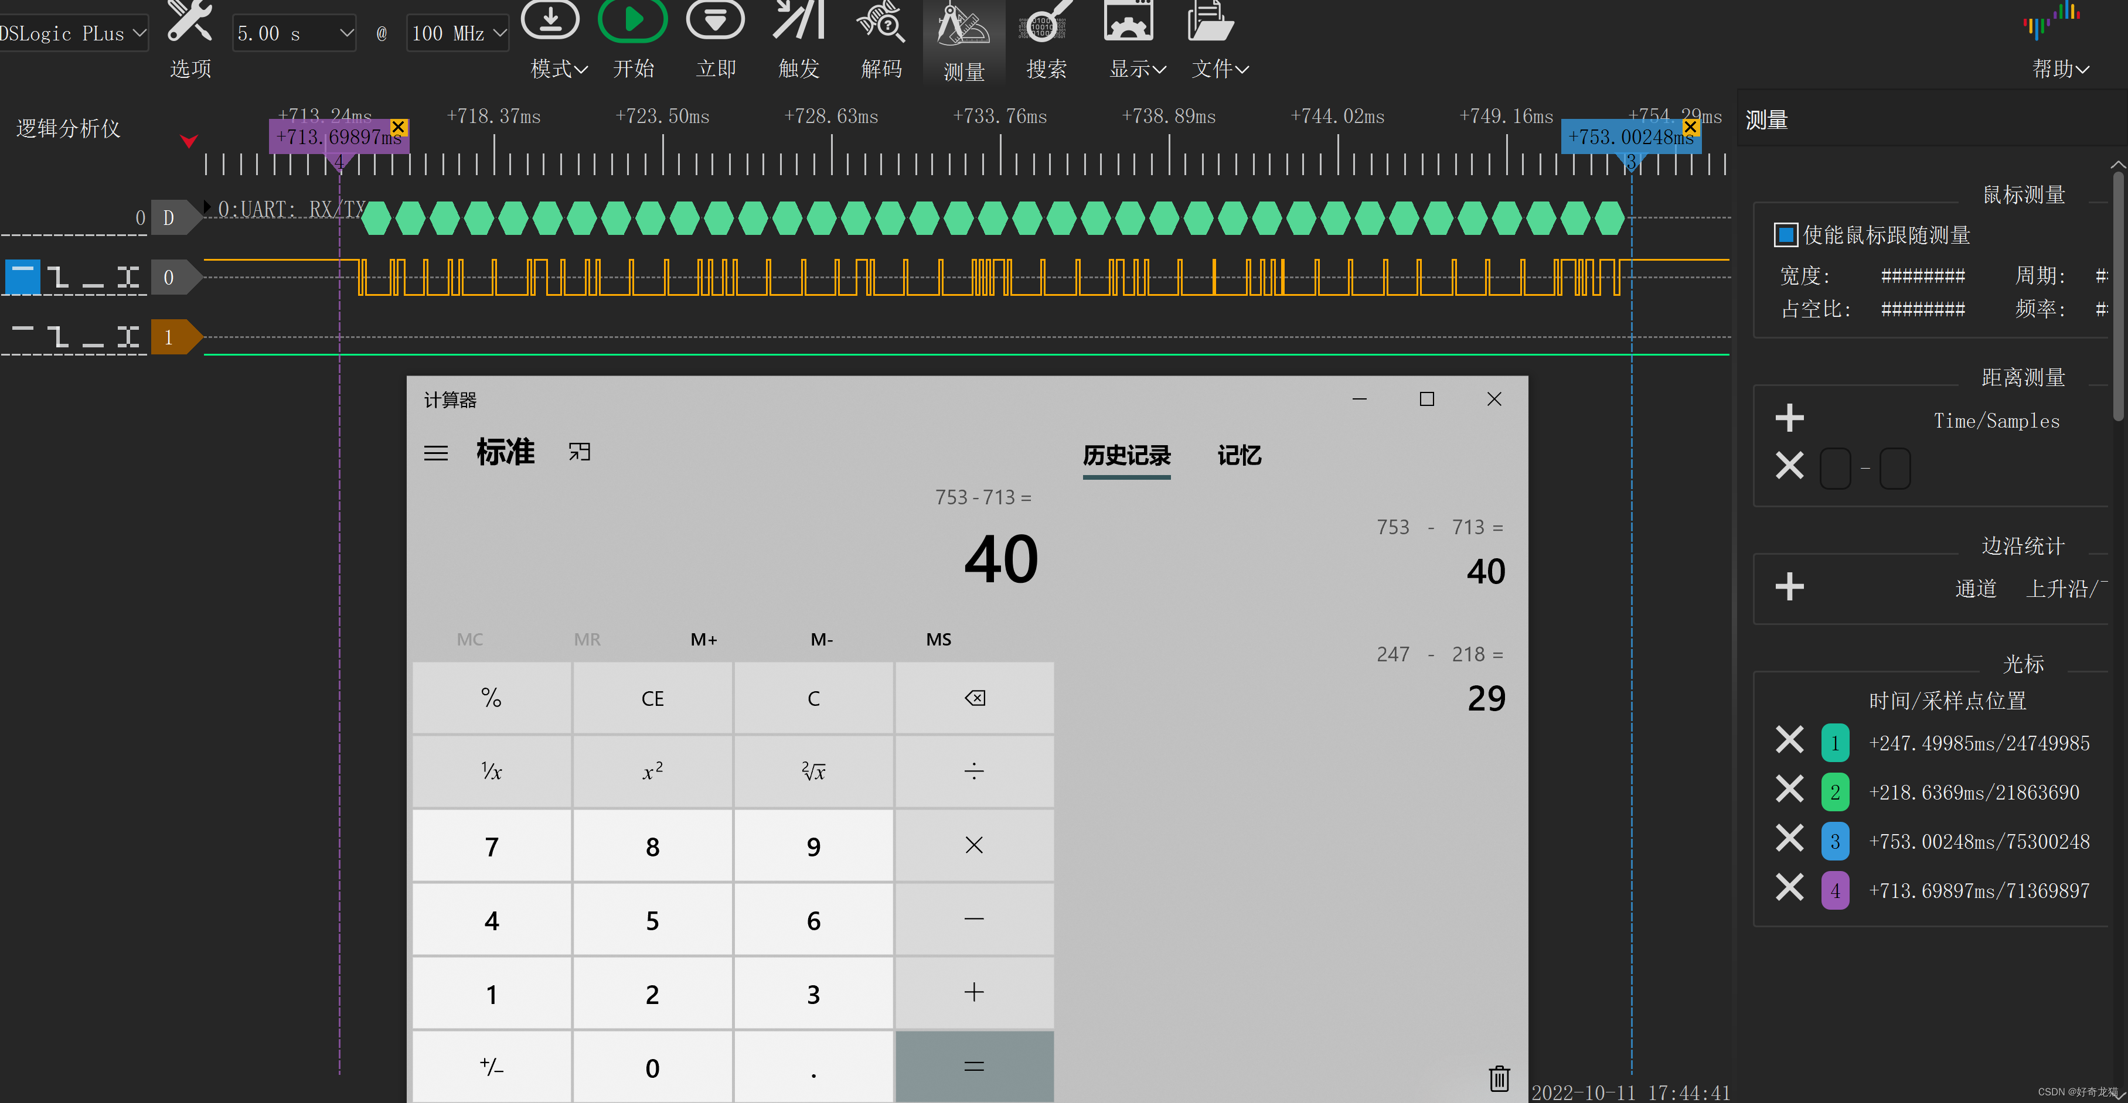
Task: Click the second distance cursor selector box
Action: tap(1895, 468)
